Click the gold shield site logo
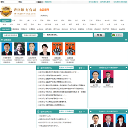This screenshot has height=128, width=128. [6, 11]
